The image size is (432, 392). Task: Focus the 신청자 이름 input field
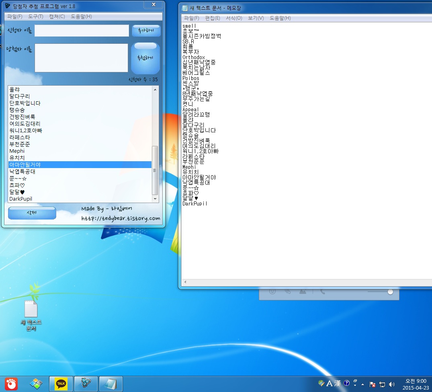[x=82, y=31]
